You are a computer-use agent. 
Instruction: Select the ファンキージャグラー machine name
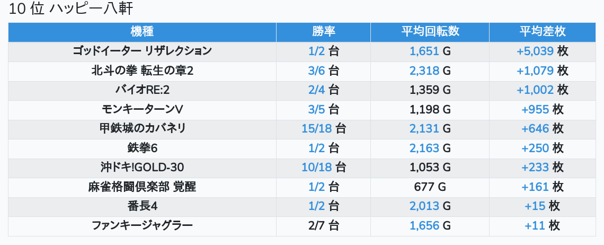pos(142,225)
